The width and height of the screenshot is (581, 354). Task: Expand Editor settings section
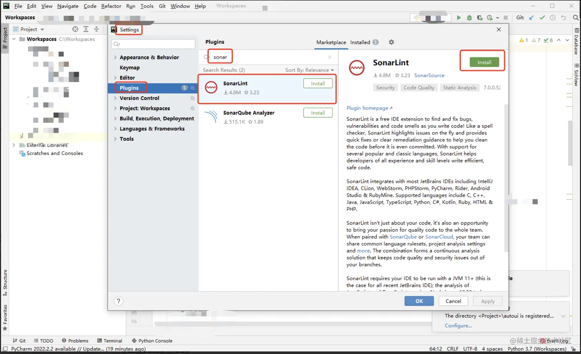pos(115,78)
